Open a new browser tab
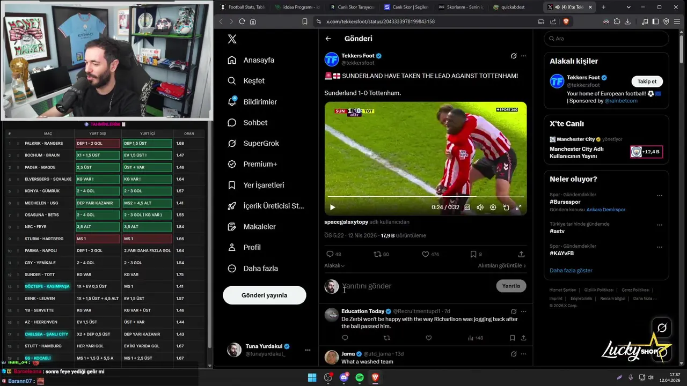The width and height of the screenshot is (687, 386). [603, 7]
